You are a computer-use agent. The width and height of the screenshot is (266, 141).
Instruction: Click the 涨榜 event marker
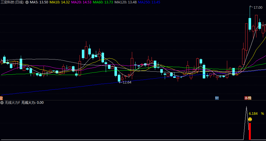[248, 98]
